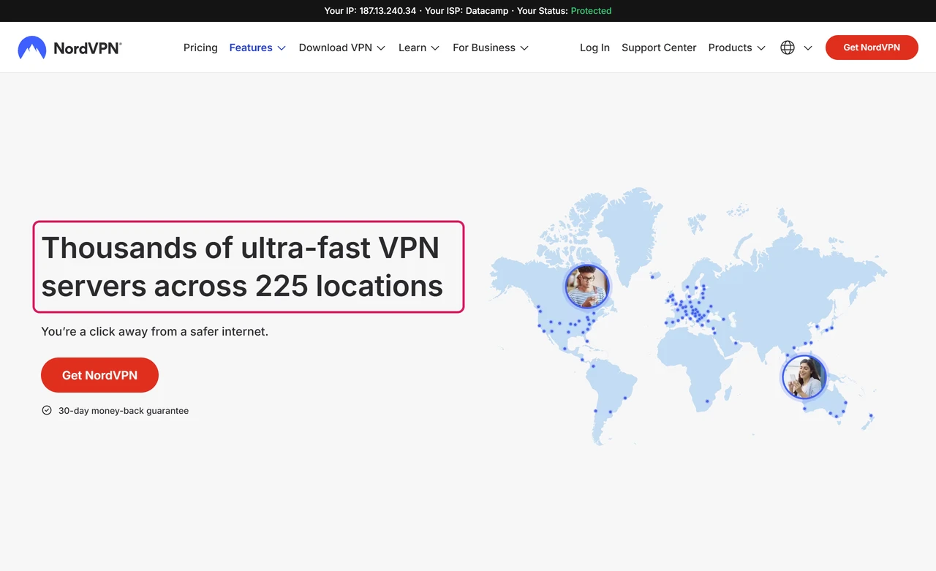The height and width of the screenshot is (571, 936).
Task: Click the woman with phone map photo
Action: [x=804, y=377]
